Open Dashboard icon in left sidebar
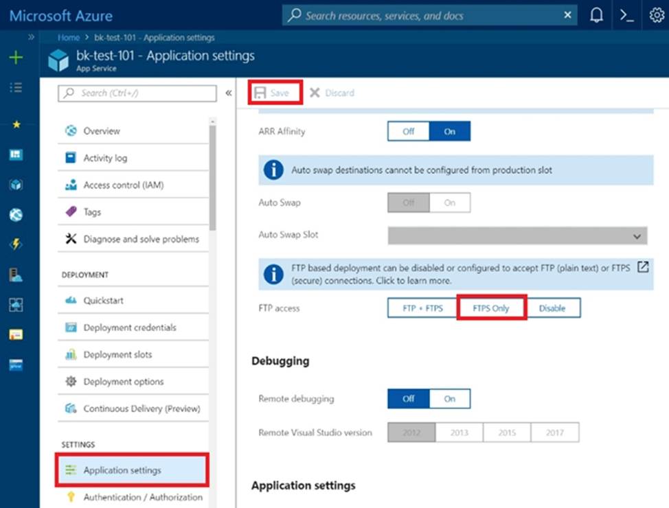The width and height of the screenshot is (669, 508). pos(16,154)
